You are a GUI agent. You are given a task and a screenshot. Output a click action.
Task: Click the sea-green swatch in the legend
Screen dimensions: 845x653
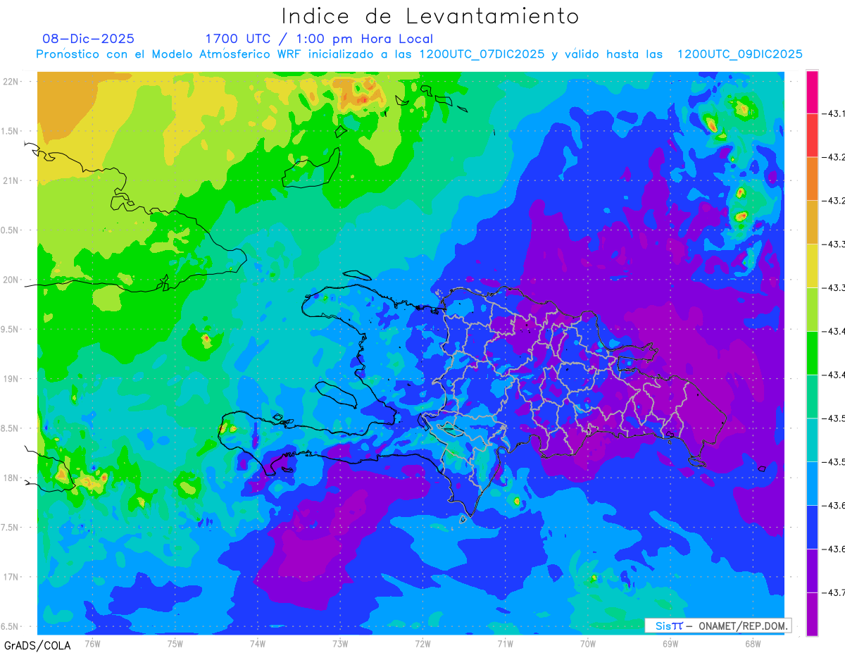coord(812,396)
